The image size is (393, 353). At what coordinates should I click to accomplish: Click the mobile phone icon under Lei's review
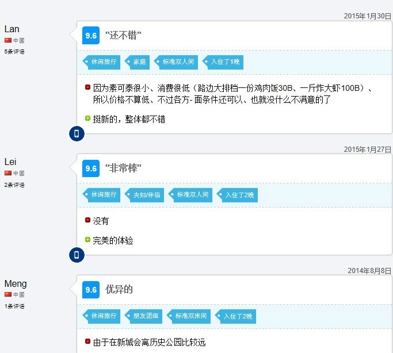point(77,255)
